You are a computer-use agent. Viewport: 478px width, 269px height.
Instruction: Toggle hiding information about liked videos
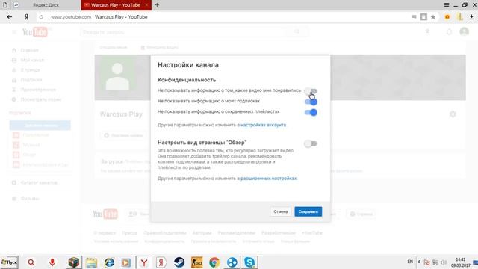point(311,91)
